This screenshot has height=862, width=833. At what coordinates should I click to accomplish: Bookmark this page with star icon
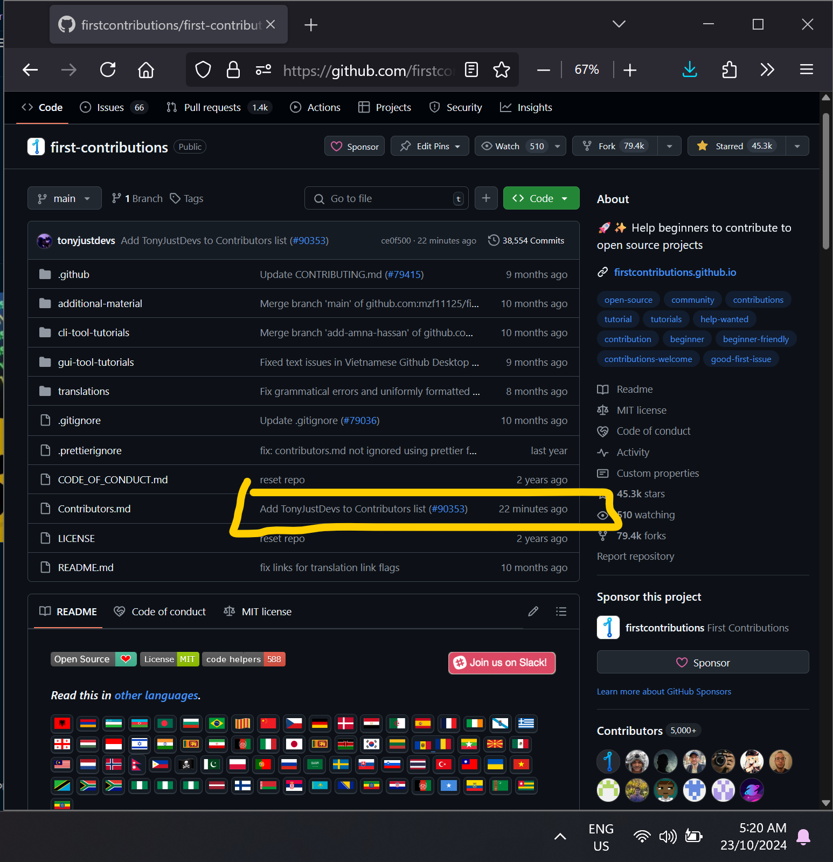coord(502,69)
